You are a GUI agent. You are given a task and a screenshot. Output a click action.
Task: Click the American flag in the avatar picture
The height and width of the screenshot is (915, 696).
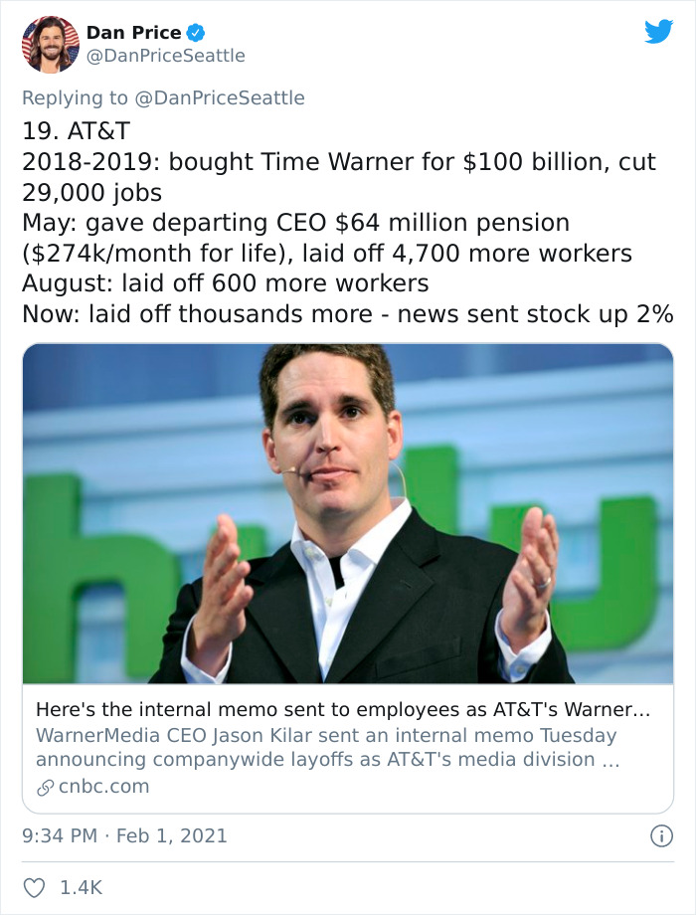(x=29, y=37)
